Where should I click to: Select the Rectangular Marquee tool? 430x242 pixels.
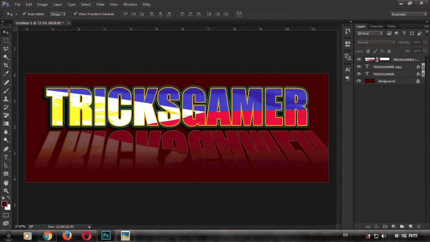(6, 41)
